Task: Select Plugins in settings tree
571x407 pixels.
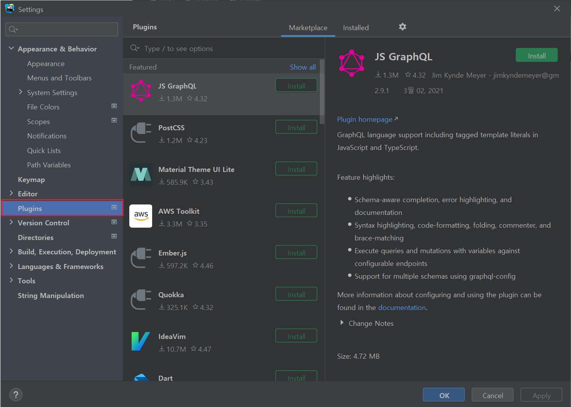Action: coord(62,208)
